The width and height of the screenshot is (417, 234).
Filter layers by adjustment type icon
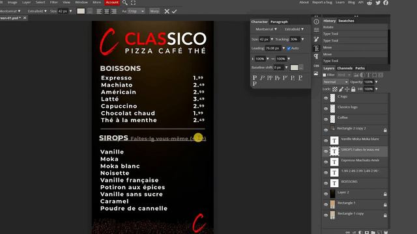tap(362, 75)
